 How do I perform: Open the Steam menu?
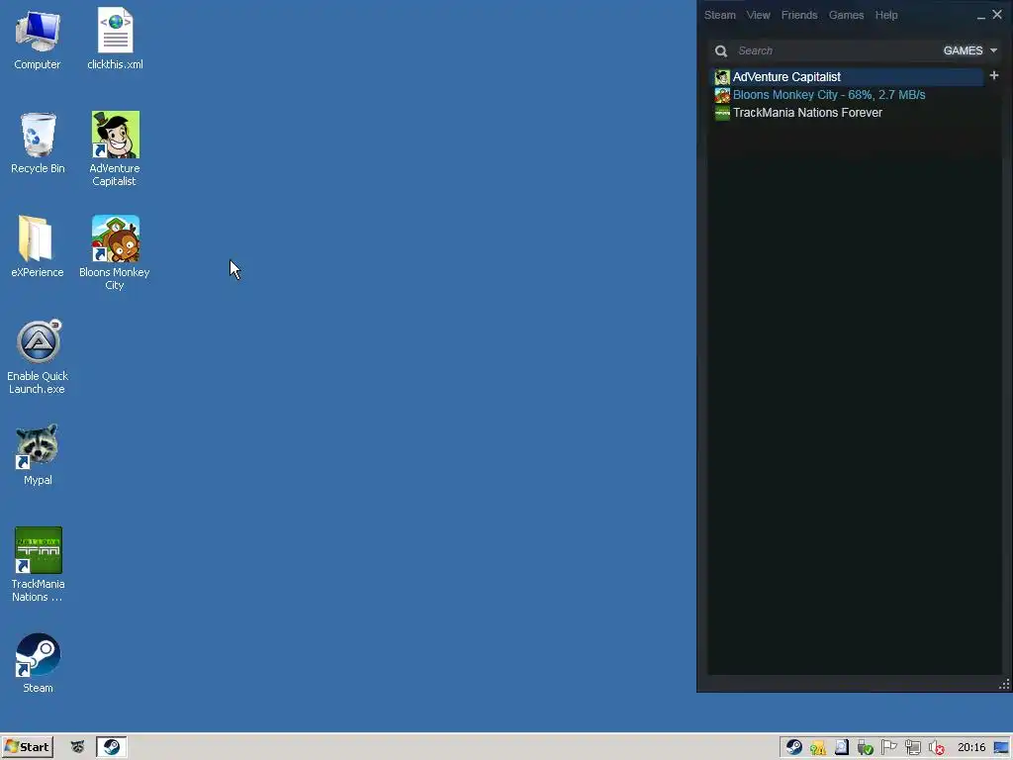pos(720,15)
